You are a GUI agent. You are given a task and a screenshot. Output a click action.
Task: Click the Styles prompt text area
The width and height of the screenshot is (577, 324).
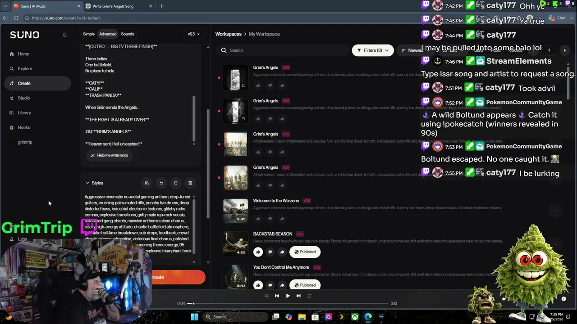point(138,224)
